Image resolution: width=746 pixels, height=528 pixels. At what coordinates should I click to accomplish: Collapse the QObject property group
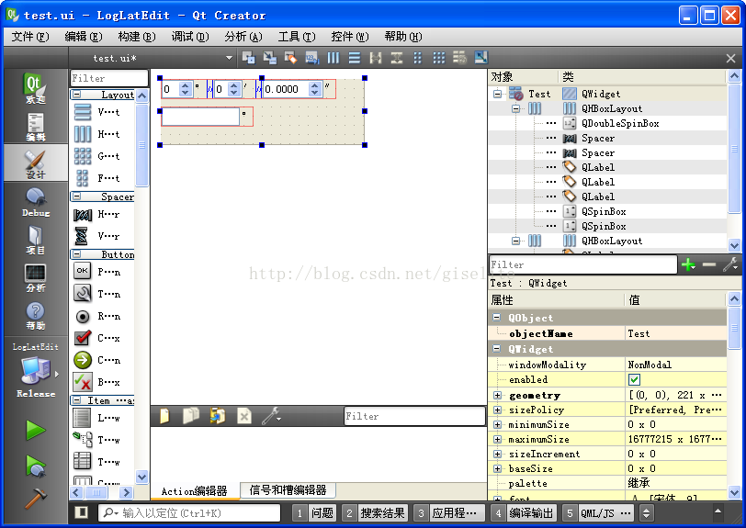click(x=497, y=318)
